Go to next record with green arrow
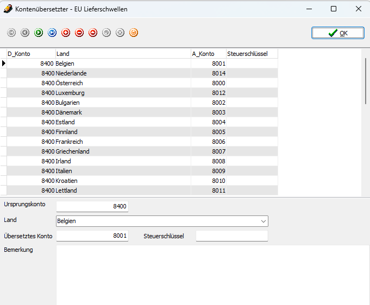The width and height of the screenshot is (370, 305). [39, 33]
